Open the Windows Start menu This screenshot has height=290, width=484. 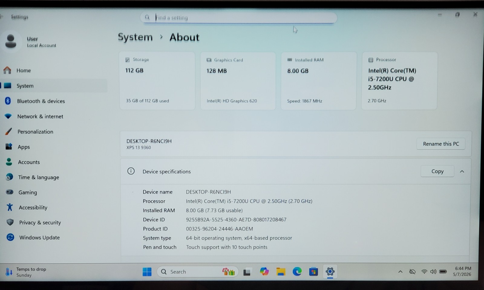[147, 272]
